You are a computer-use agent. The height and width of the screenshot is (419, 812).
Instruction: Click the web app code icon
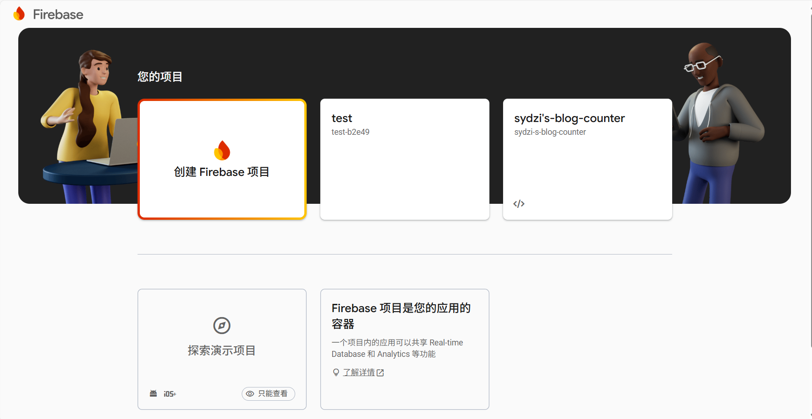[x=519, y=204]
